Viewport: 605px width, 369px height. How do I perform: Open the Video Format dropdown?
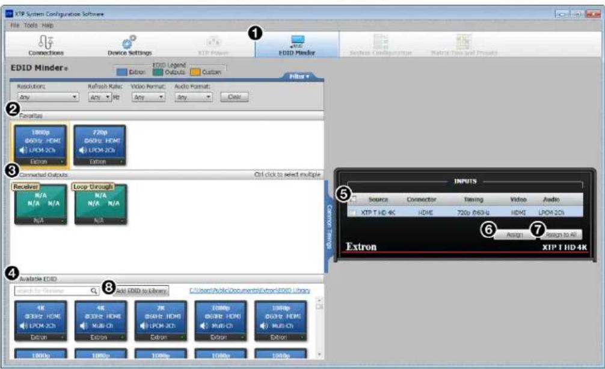(148, 97)
